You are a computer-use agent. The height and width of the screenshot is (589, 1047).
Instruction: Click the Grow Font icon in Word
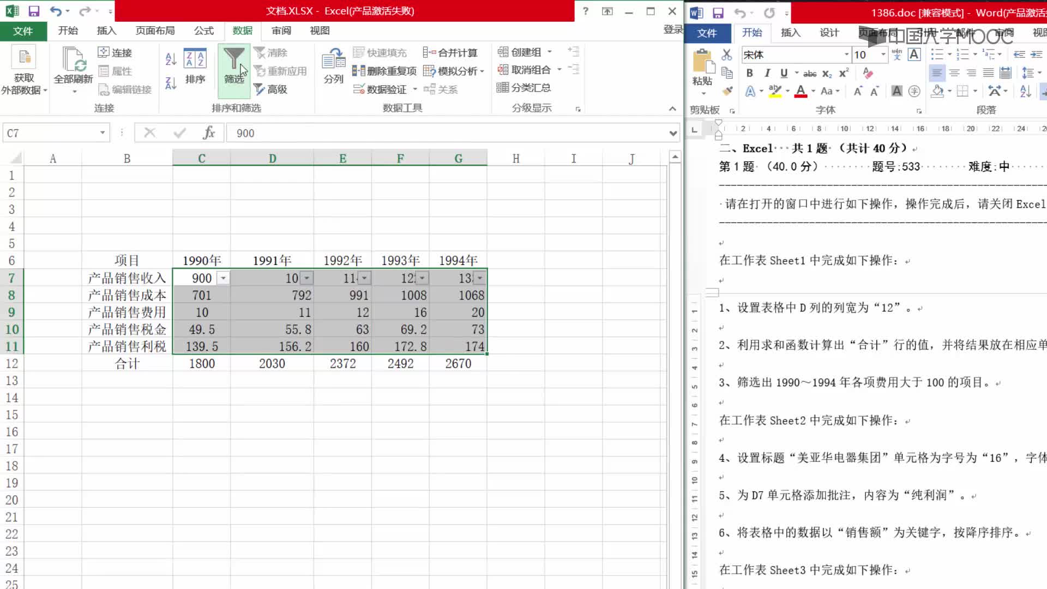click(858, 91)
